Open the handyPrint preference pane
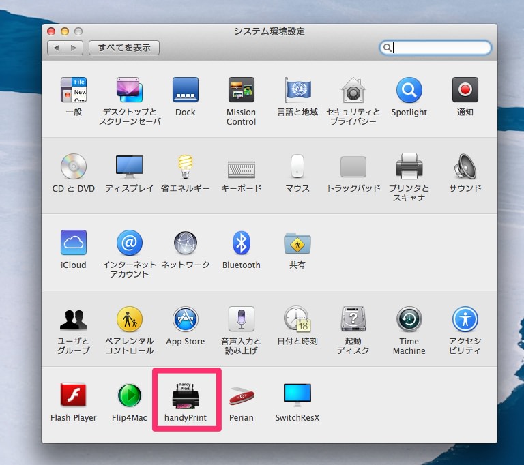 (186, 395)
